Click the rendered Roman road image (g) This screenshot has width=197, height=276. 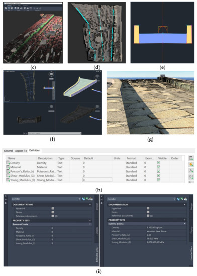tap(150, 103)
